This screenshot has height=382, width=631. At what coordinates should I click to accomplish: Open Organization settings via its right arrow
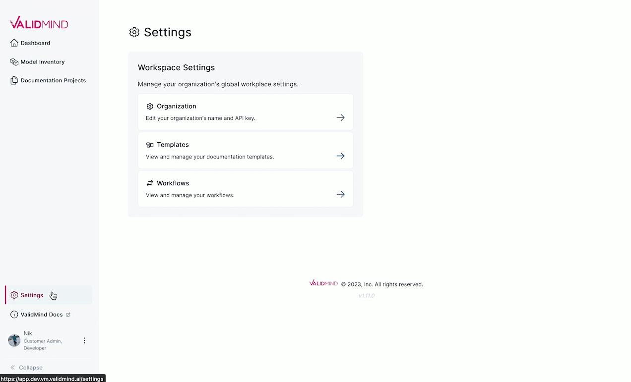[x=340, y=117]
